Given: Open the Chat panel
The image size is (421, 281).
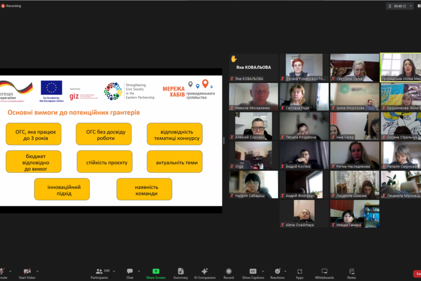Looking at the screenshot, I should click(x=130, y=274).
